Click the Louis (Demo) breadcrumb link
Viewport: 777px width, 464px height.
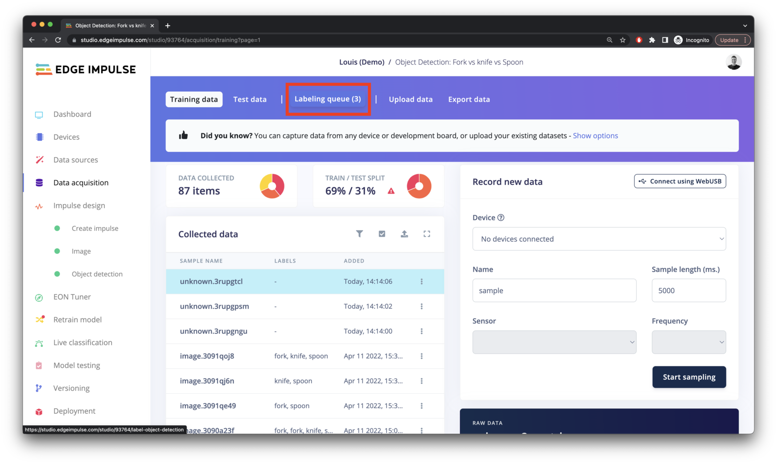(x=361, y=62)
